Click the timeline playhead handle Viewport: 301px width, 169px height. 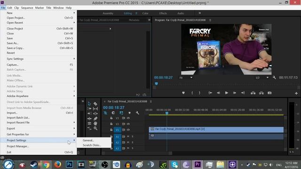click(167, 113)
